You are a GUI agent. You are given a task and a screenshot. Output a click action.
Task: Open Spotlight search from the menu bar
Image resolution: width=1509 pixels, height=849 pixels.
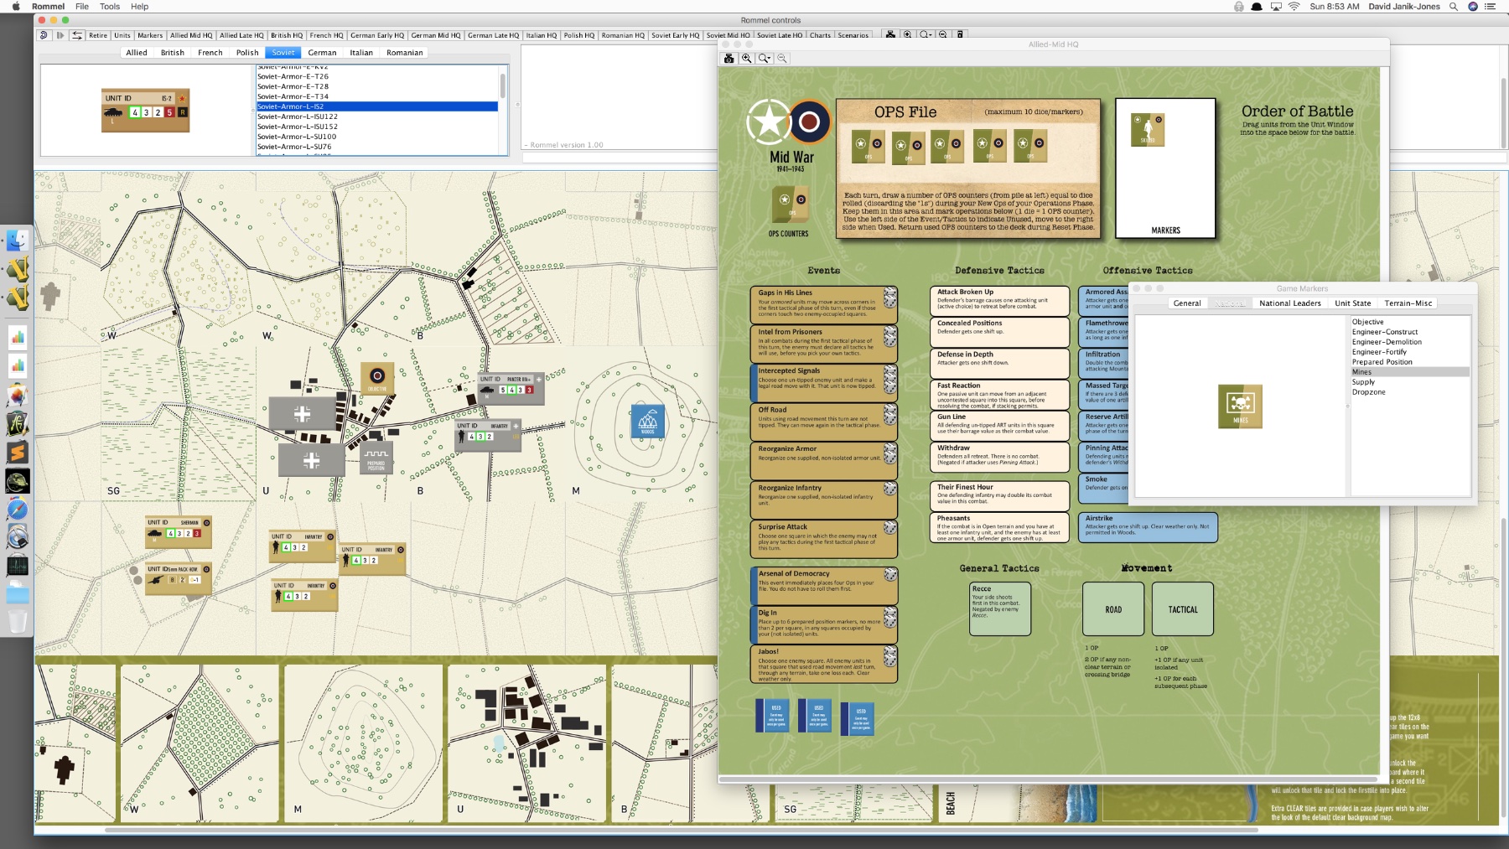pyautogui.click(x=1453, y=6)
